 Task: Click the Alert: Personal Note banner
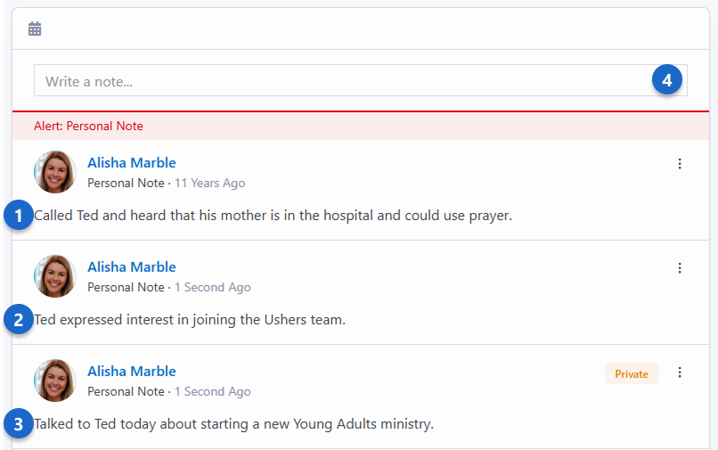coord(89,126)
